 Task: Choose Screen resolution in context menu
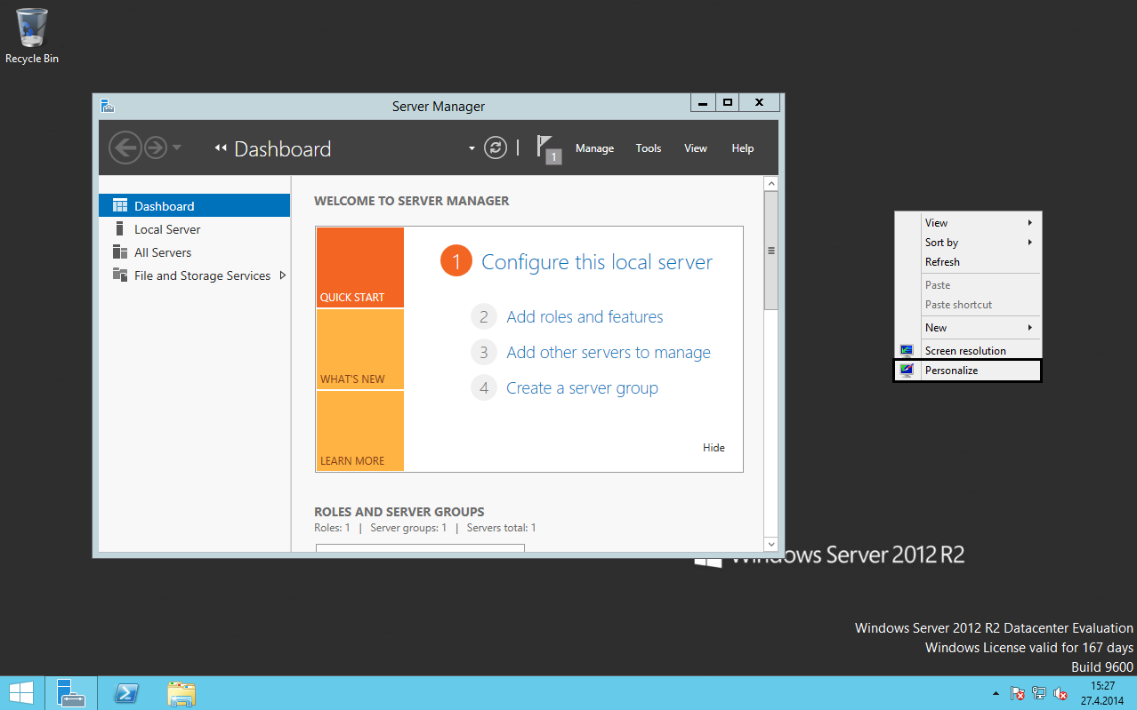point(965,351)
